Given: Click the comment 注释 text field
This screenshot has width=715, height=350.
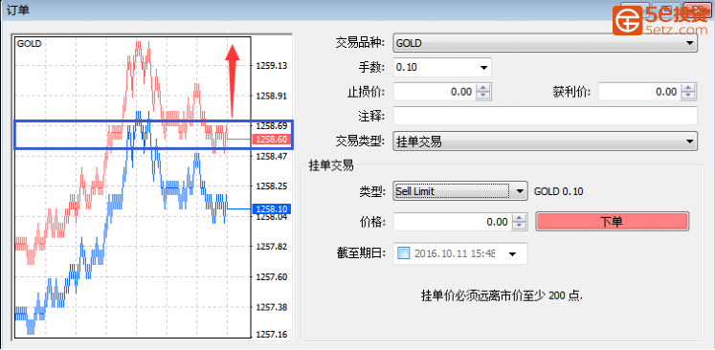Looking at the screenshot, I should tap(545, 116).
